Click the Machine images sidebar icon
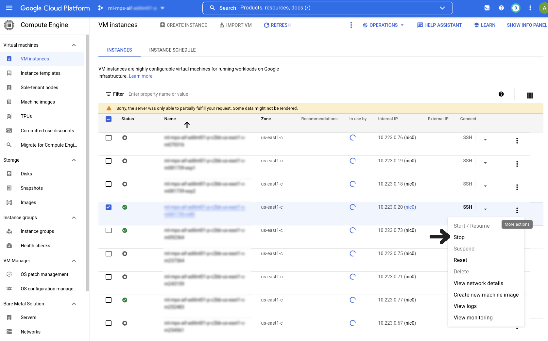The image size is (548, 341). (x=9, y=102)
